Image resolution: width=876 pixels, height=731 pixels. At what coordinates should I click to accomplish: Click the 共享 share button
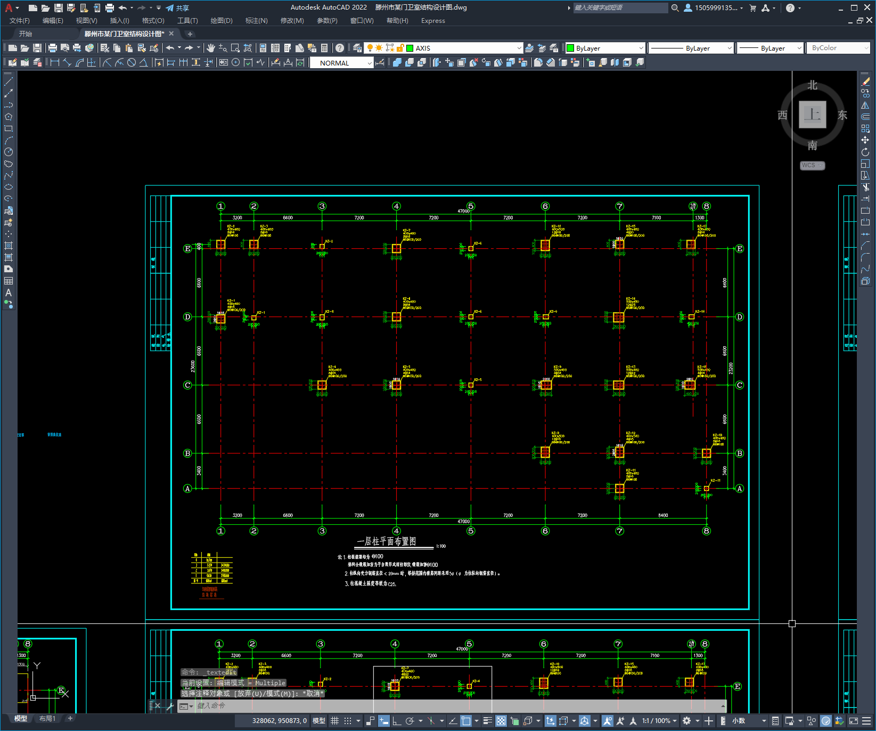178,8
